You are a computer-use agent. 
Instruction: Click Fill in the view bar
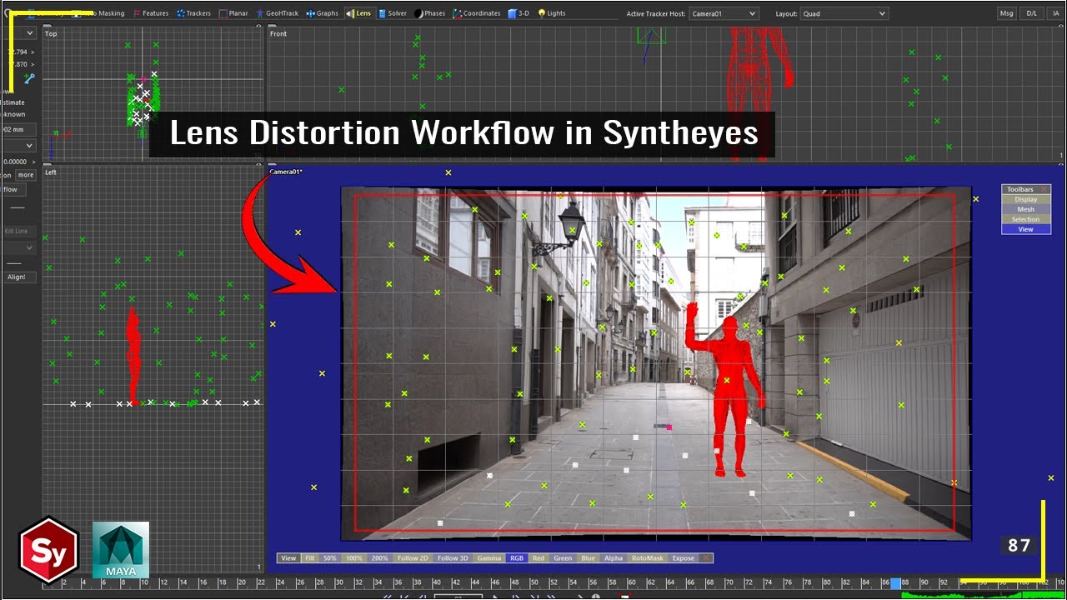tap(309, 558)
